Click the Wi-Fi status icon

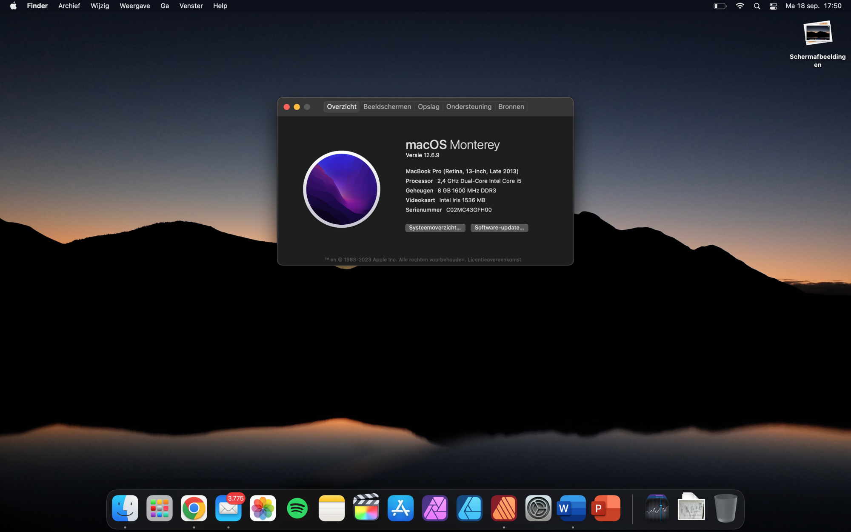740,6
